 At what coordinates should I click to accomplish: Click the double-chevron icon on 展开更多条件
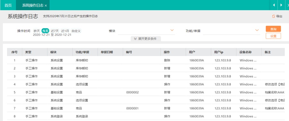pos(135,39)
